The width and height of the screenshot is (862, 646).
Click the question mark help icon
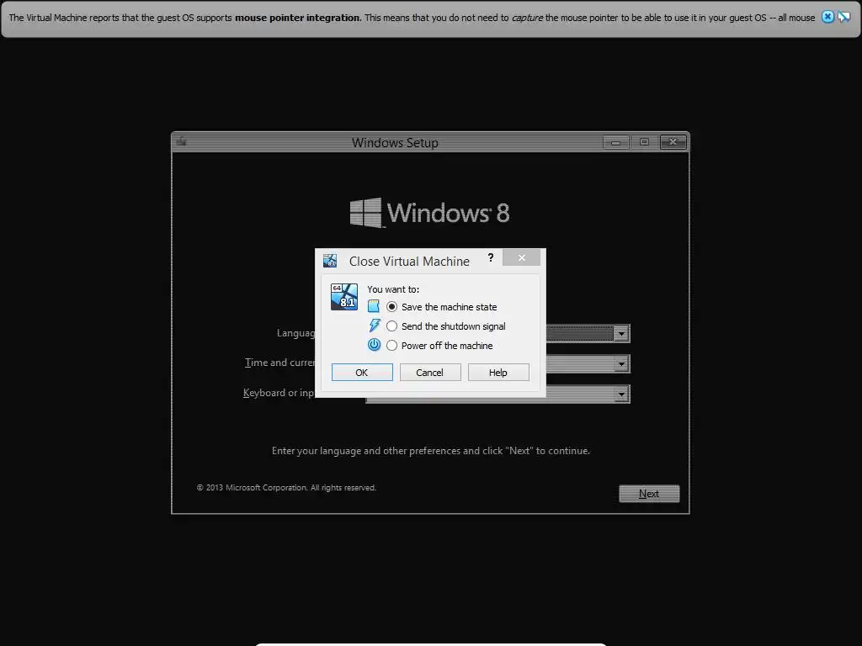[491, 257]
